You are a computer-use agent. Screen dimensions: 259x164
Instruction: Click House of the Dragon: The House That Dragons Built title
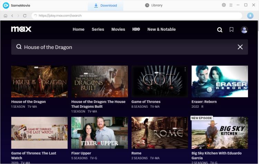(98, 104)
